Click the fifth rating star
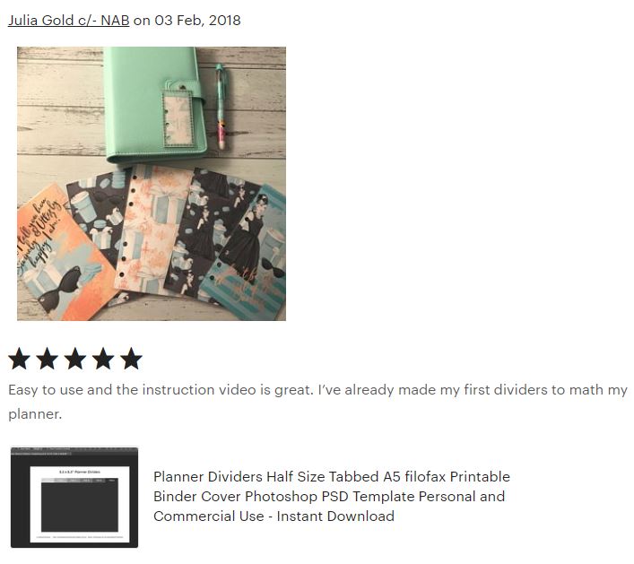The image size is (634, 564). click(131, 358)
